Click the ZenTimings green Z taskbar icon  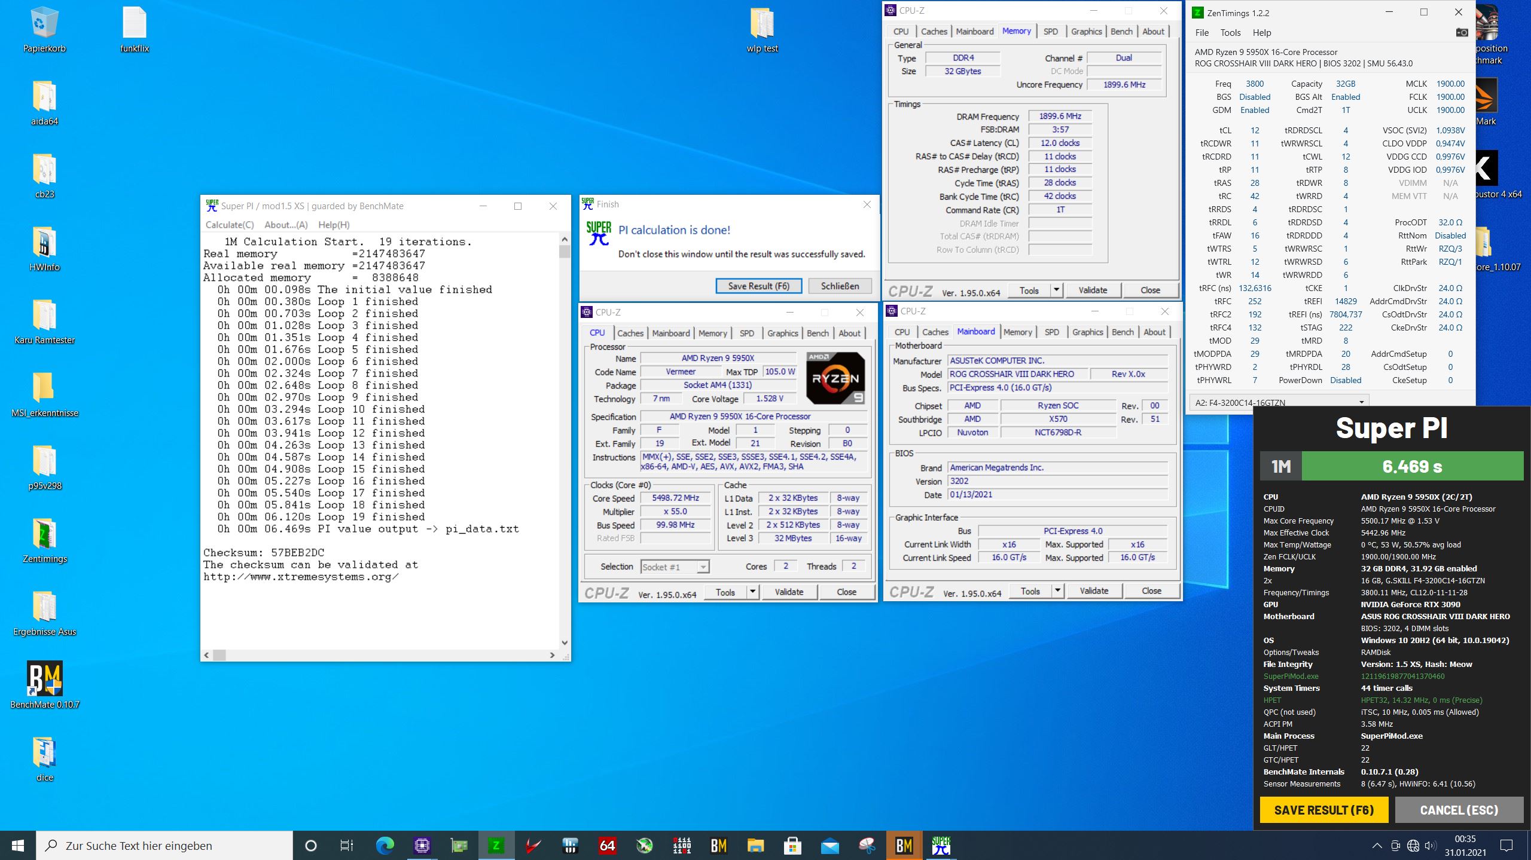point(495,845)
